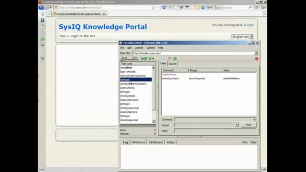Bookmark this page with the star icon
Viewport: 306px width, 172px height.
pyautogui.click(x=153, y=8)
